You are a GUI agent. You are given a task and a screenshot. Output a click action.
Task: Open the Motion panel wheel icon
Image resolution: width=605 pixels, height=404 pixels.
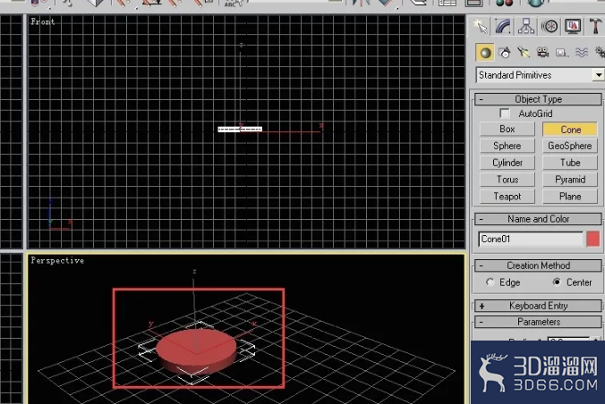pos(550,27)
